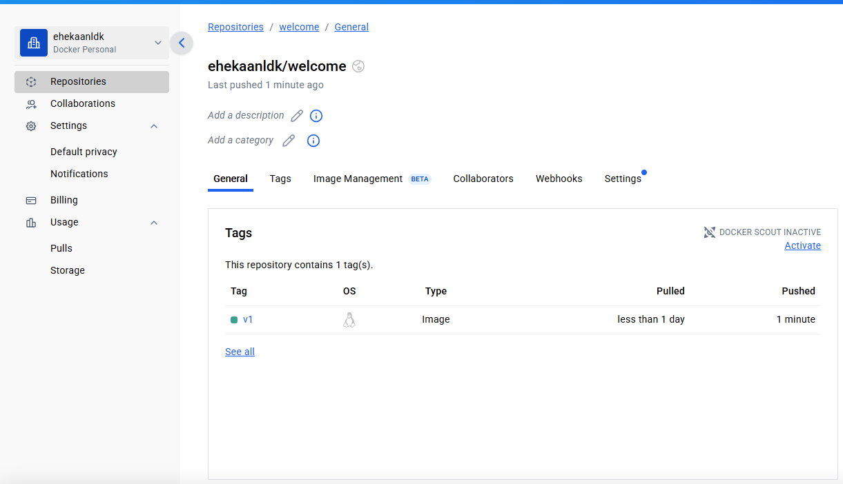The height and width of the screenshot is (484, 843).
Task: Click the 'Last pushed 1 minute ago' text
Action: coord(266,85)
